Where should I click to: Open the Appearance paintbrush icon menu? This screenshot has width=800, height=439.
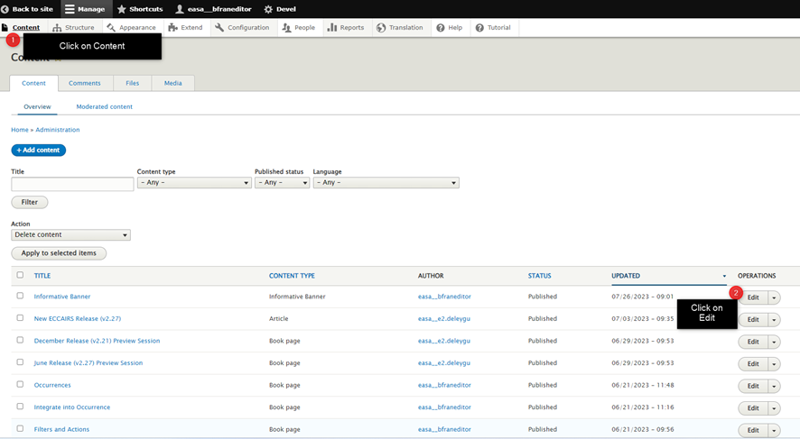pyautogui.click(x=111, y=28)
